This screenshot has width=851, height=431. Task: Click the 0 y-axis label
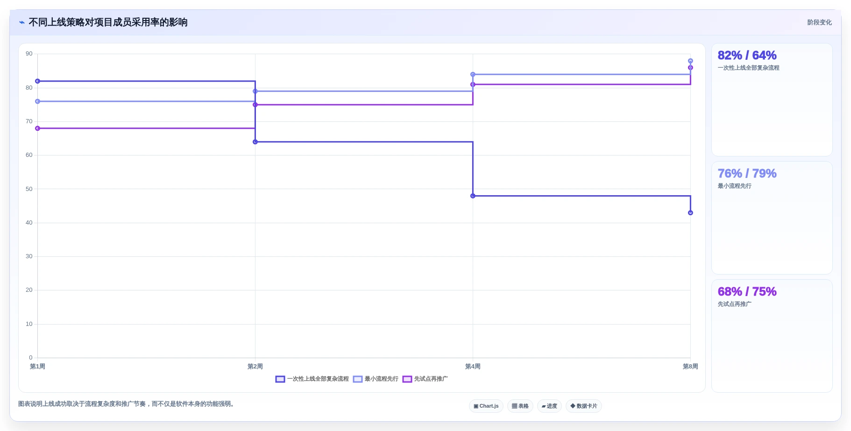31,358
